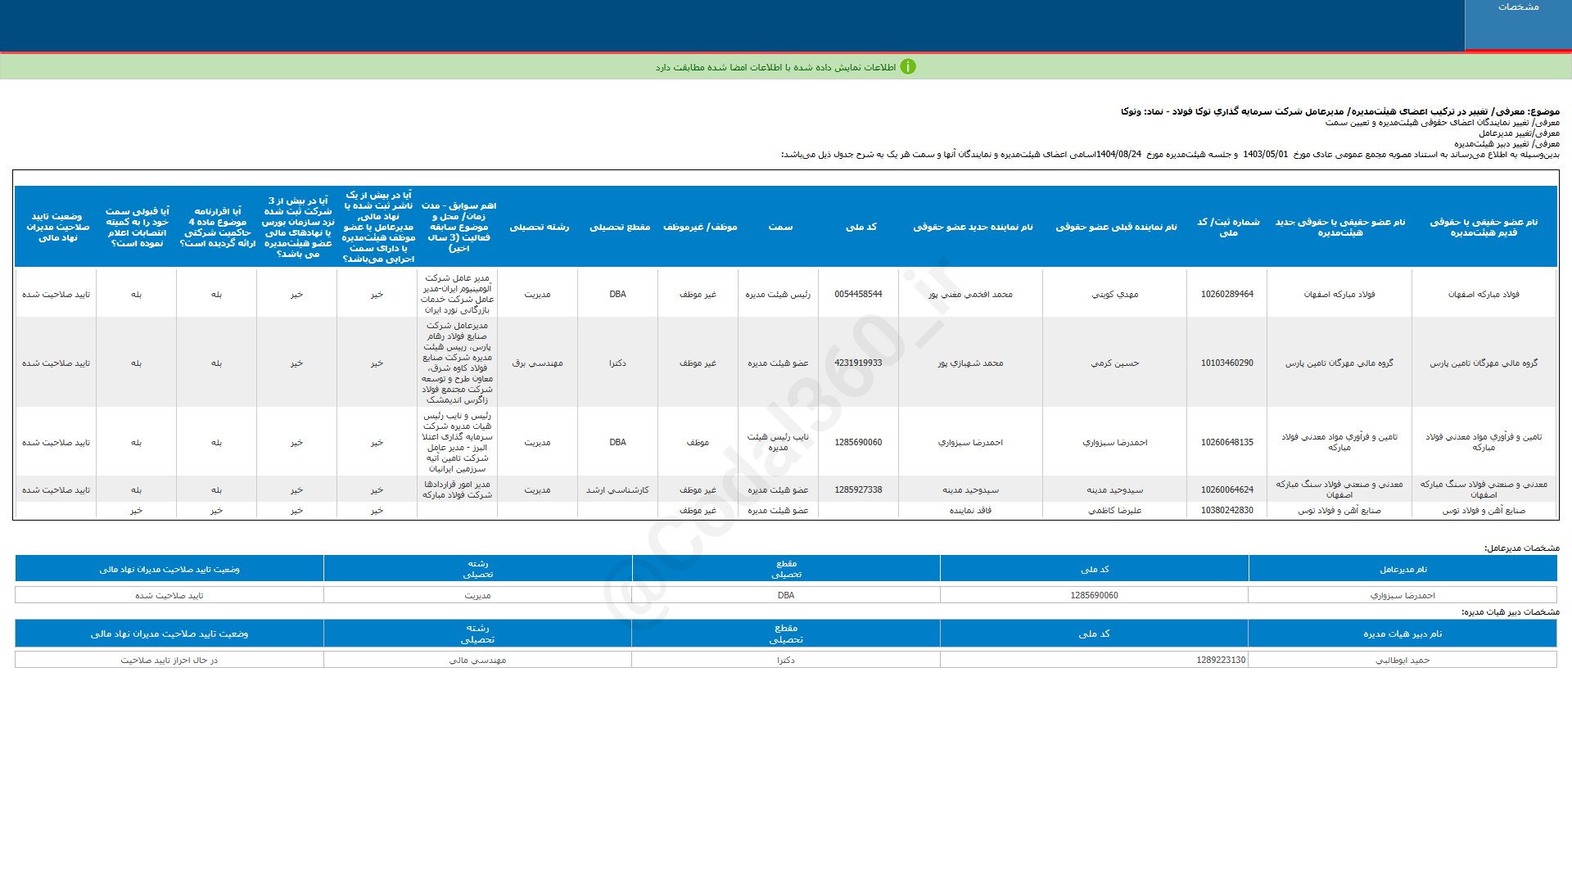
Task: Select the secretary name حمید ابوطالبی
Action: [1403, 660]
